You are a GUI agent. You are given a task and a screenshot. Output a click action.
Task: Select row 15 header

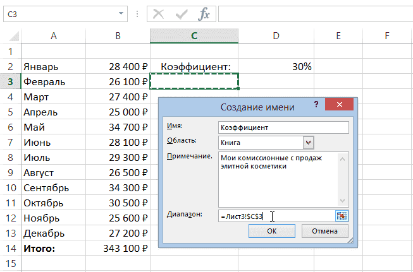pyautogui.click(x=11, y=263)
